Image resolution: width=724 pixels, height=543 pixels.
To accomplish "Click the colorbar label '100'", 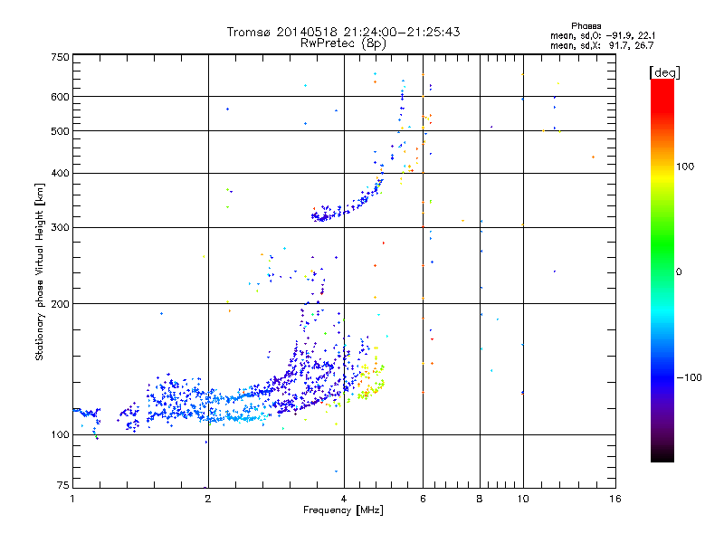I will pos(685,167).
